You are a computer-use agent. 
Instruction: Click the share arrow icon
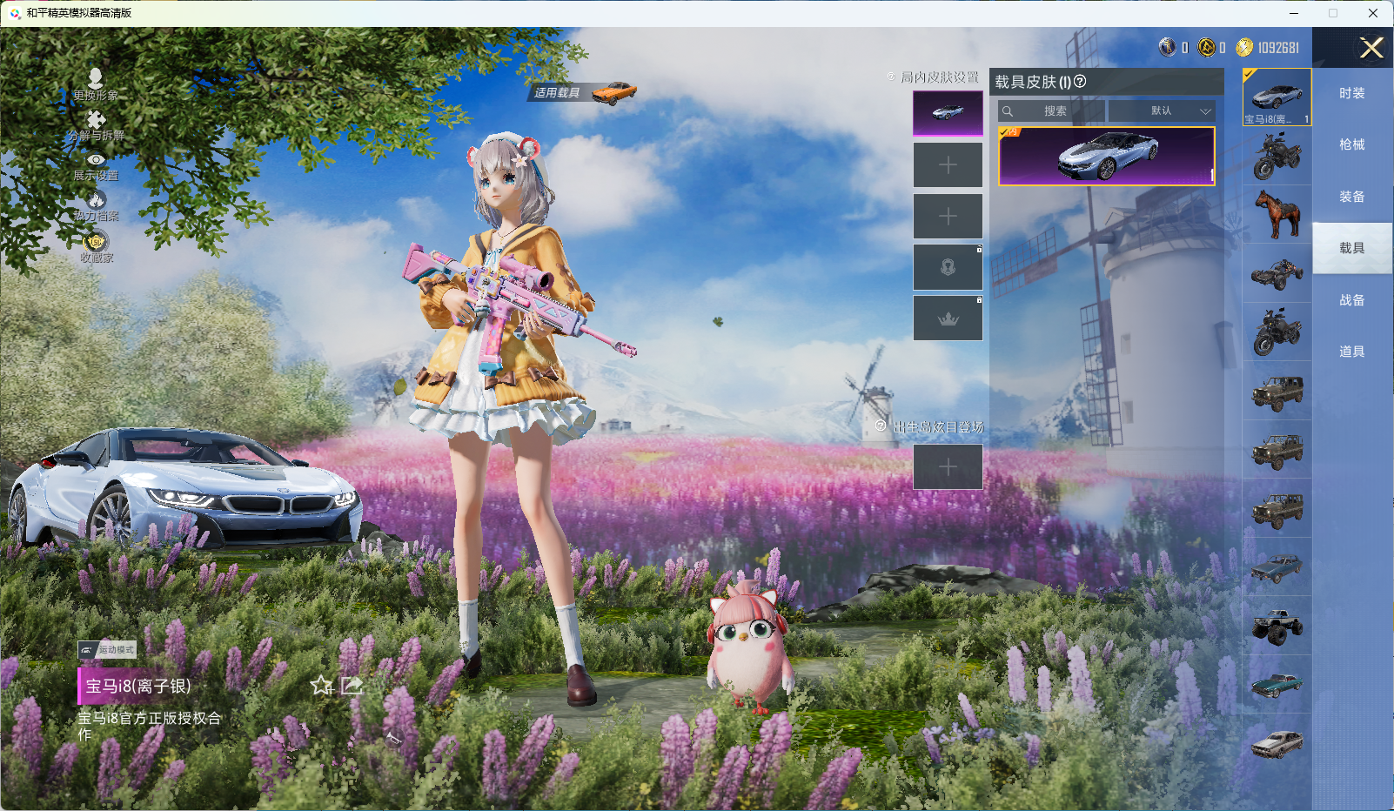[x=352, y=686]
